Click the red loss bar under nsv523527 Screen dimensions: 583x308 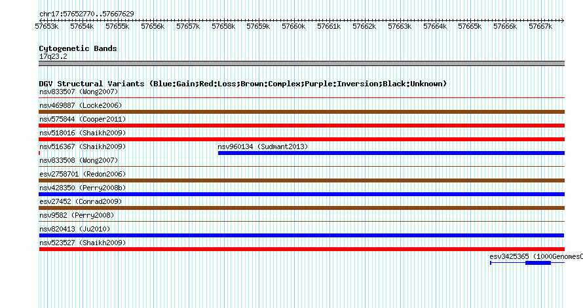point(301,249)
